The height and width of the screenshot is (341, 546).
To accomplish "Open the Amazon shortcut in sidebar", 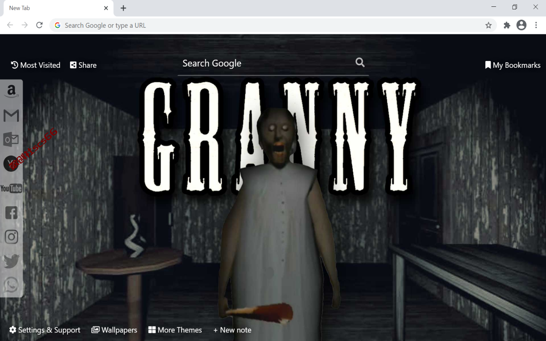I will click(11, 91).
